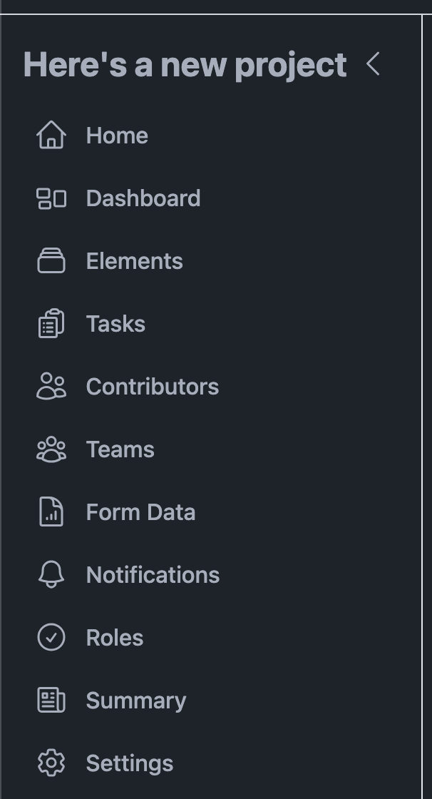Click the Dashboard layout icon
The image size is (432, 799).
coord(51,198)
